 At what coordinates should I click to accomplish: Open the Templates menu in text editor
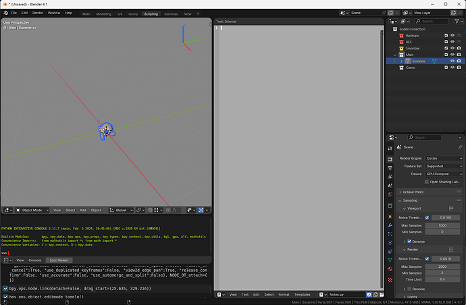click(303, 295)
